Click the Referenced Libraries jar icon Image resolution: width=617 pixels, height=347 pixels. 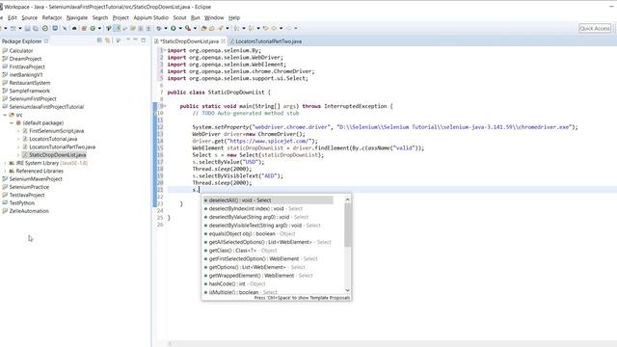[x=12, y=171]
